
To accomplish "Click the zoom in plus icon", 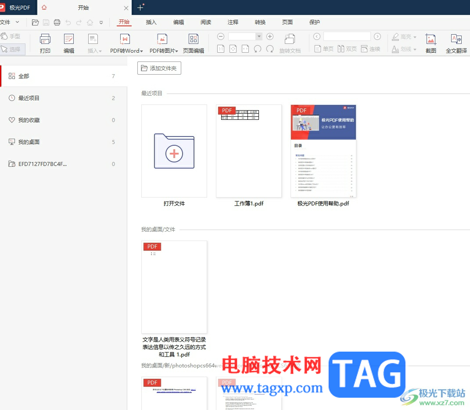I will pos(270,36).
